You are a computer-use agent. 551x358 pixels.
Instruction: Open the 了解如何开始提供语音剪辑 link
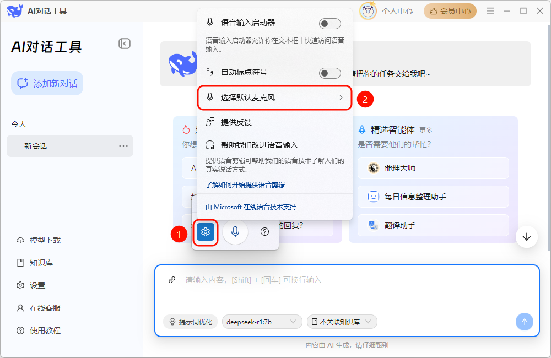[x=245, y=185]
